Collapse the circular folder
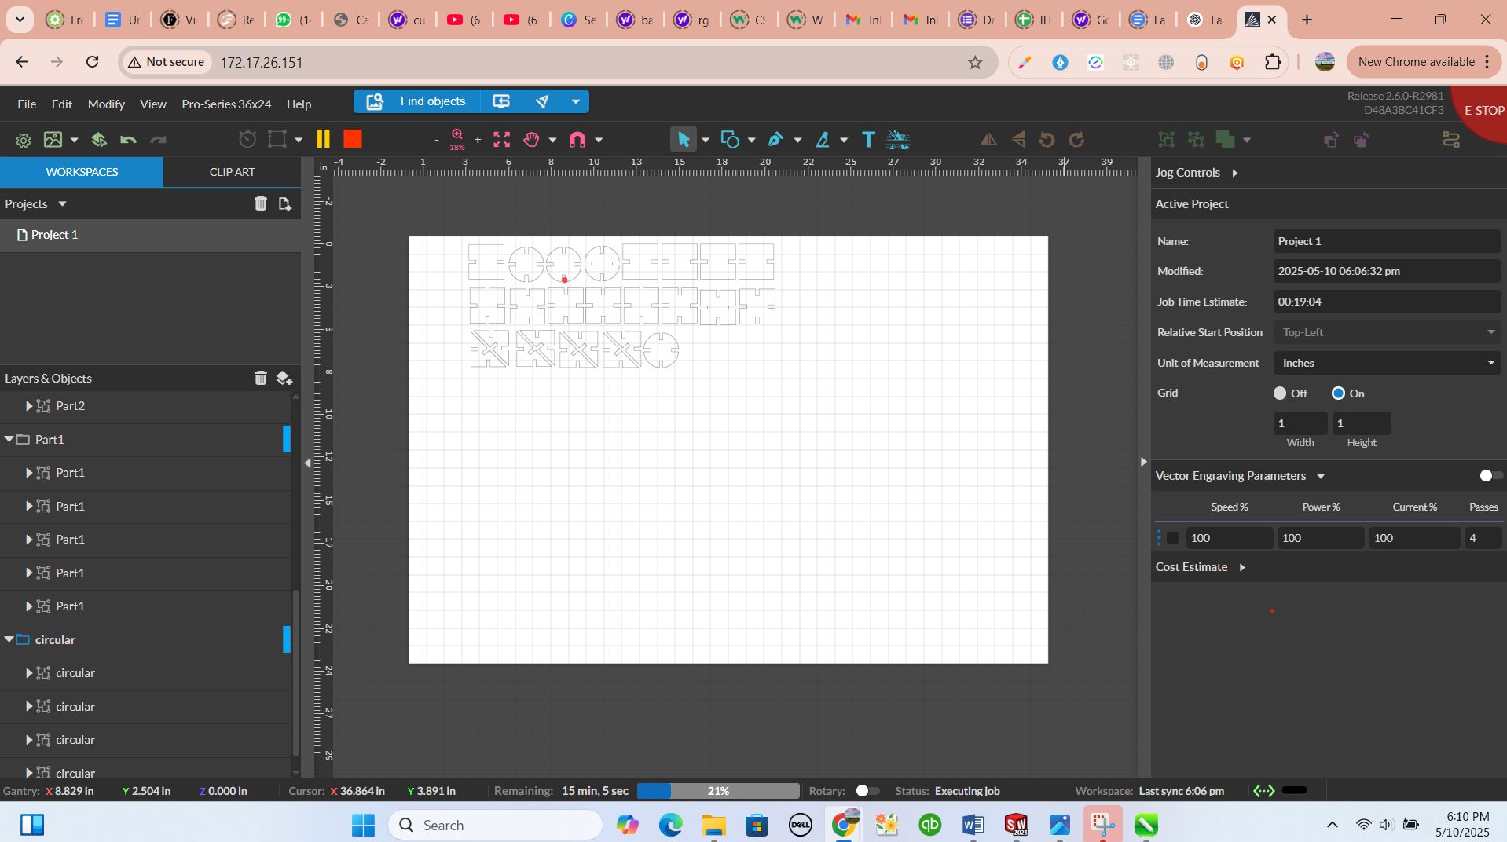This screenshot has width=1507, height=842. point(9,639)
